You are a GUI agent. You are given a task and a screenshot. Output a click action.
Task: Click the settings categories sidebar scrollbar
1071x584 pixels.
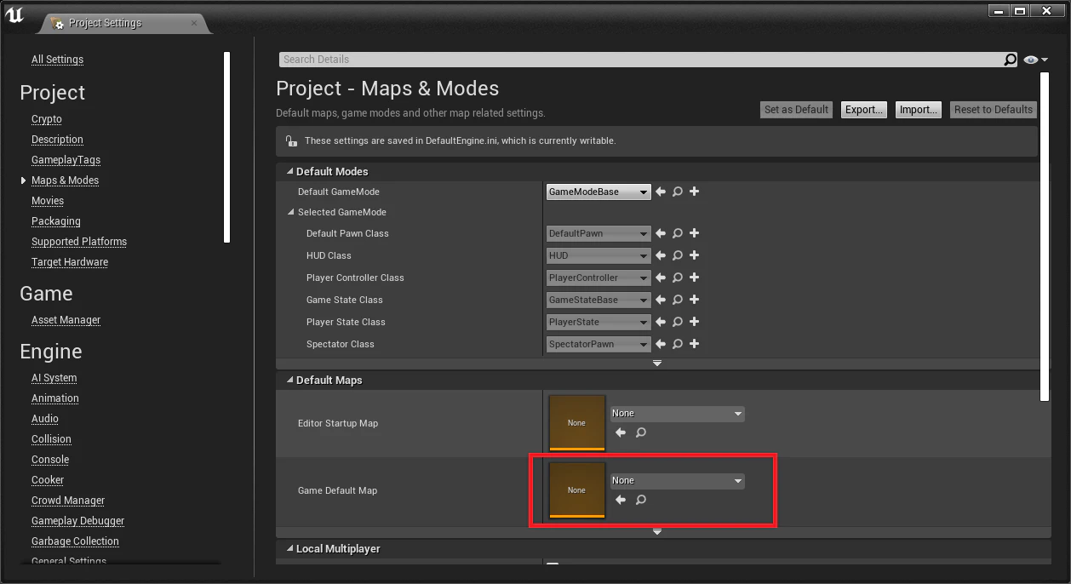point(227,147)
